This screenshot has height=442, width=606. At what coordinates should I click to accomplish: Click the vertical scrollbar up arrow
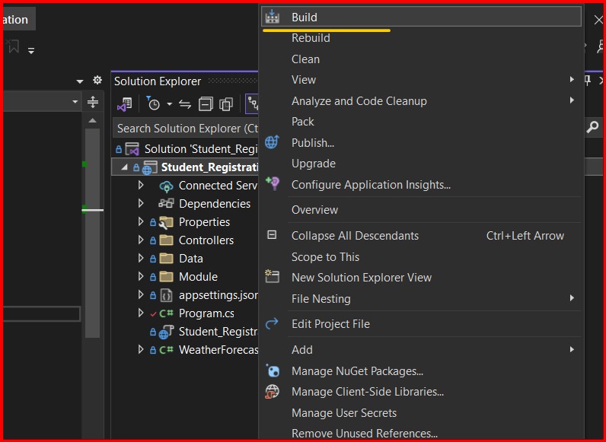pos(92,120)
